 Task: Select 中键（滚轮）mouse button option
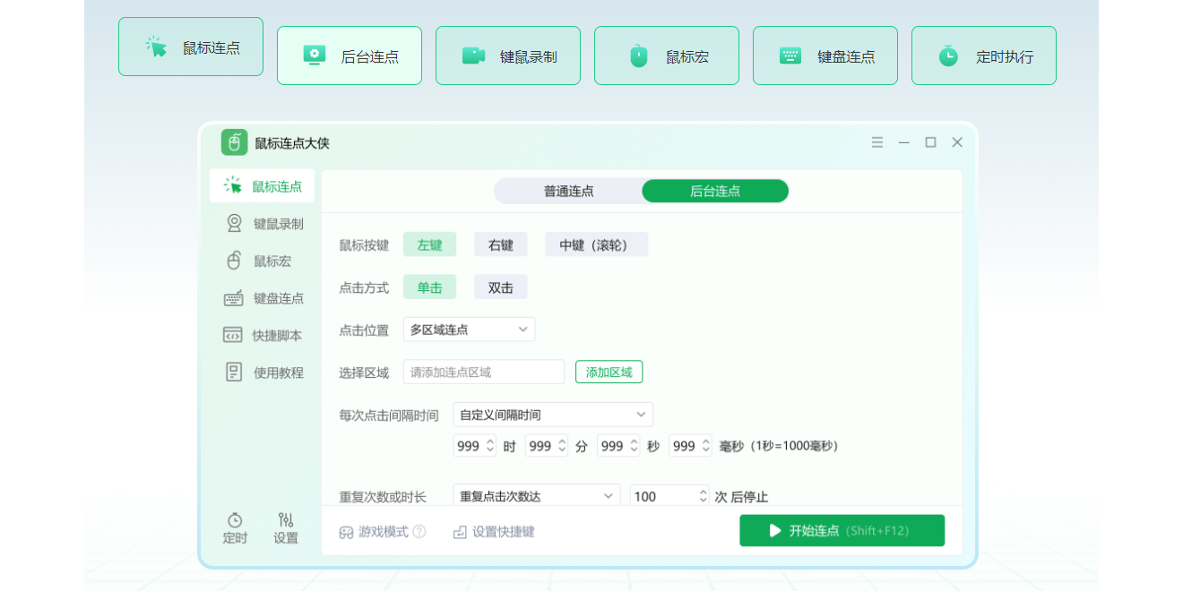[x=596, y=244]
